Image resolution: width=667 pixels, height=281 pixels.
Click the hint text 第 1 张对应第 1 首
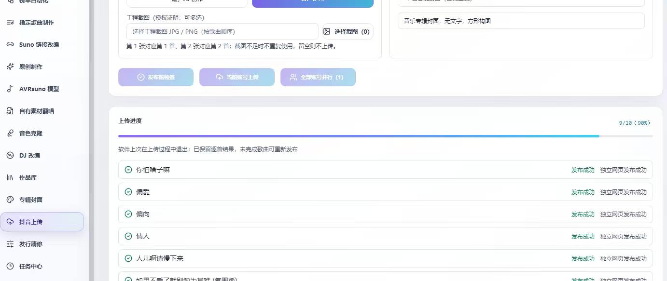(x=232, y=46)
